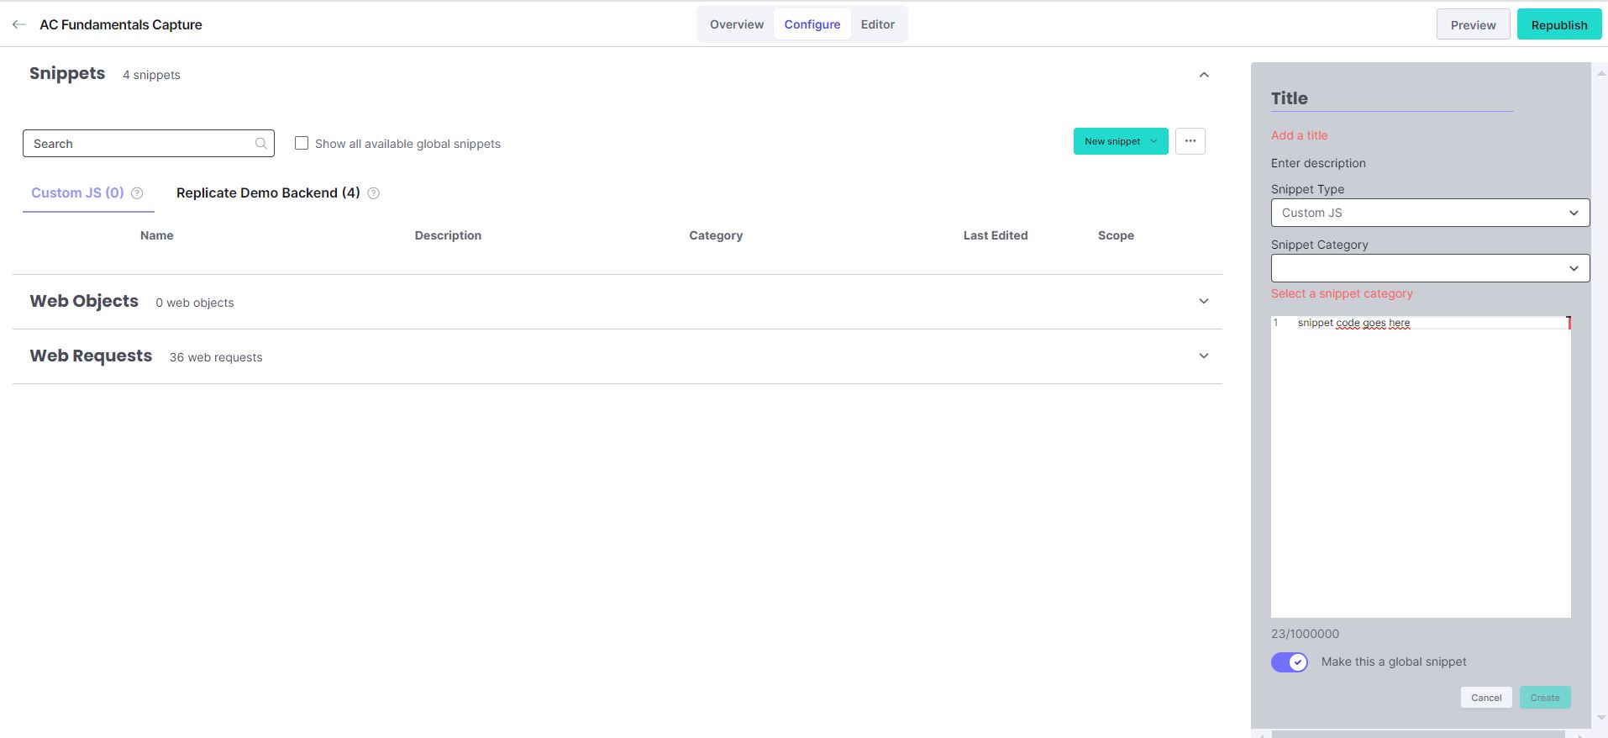
Task: Click the AC Fundamentals Capture title
Action: click(x=121, y=24)
